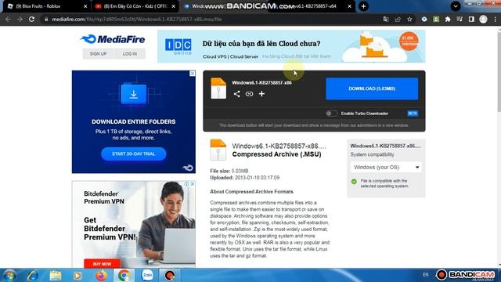
Task: Click the share icon under the file name
Action: point(236,94)
